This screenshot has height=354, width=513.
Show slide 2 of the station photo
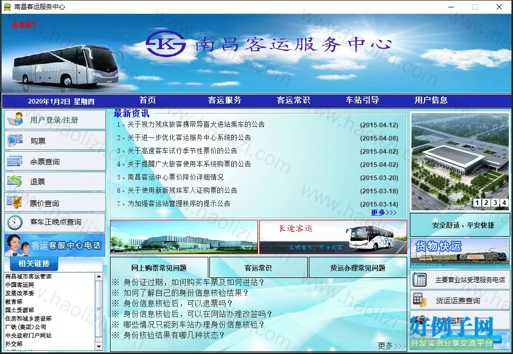(x=486, y=203)
